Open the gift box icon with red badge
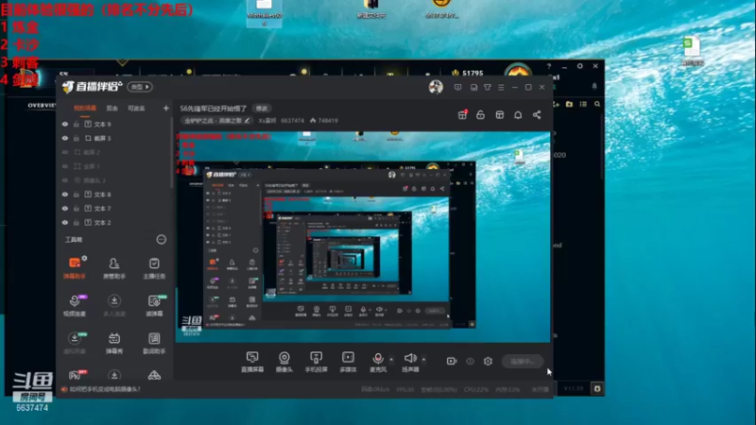 pyautogui.click(x=462, y=114)
